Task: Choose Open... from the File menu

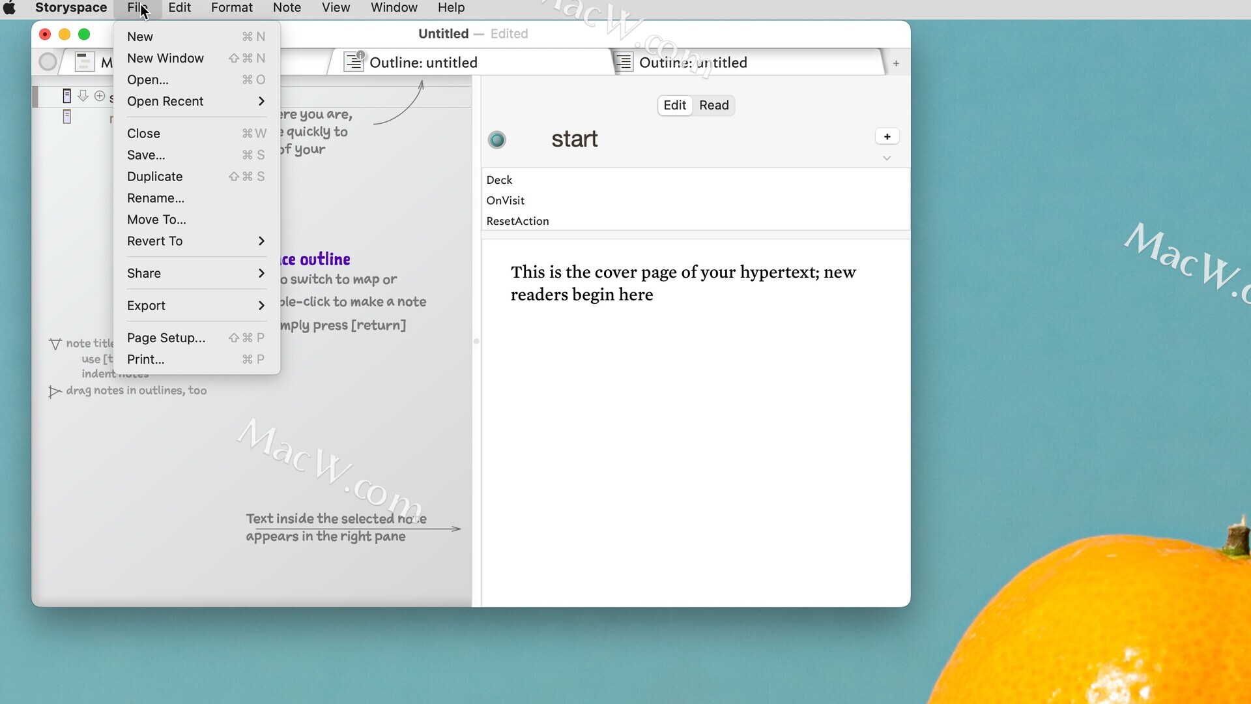Action: [196, 80]
